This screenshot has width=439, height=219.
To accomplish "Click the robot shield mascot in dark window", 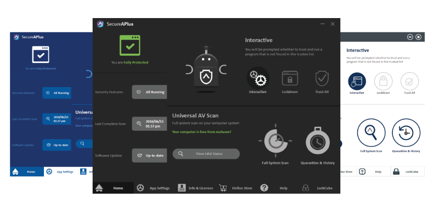I will pyautogui.click(x=206, y=70).
